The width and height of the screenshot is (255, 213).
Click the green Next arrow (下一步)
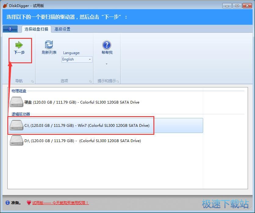pyautogui.click(x=19, y=45)
